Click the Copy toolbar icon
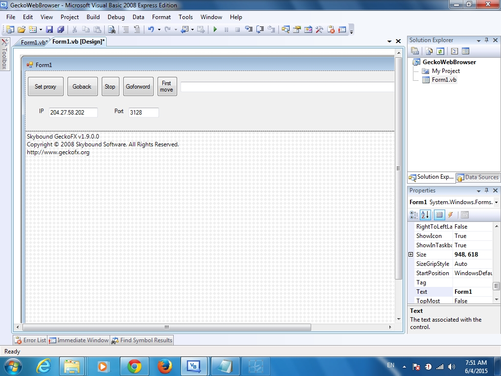Screen dimensions: 501x376 pyautogui.click(x=86, y=29)
